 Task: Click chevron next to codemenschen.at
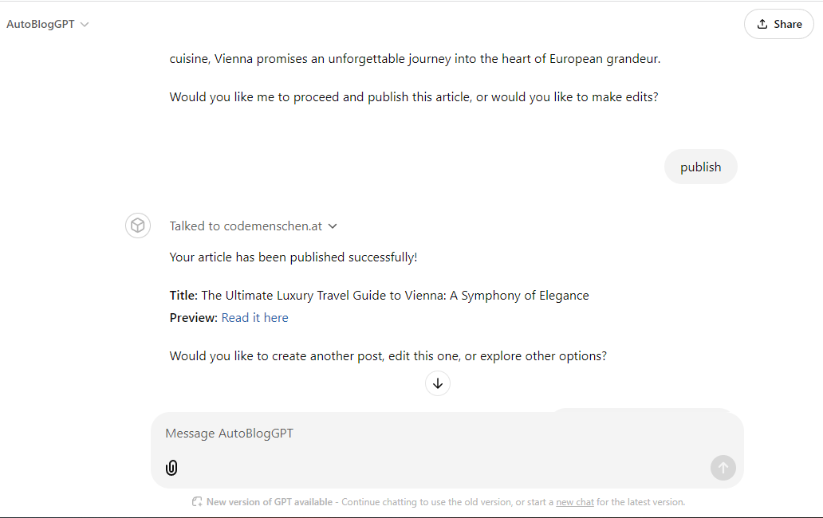(333, 226)
